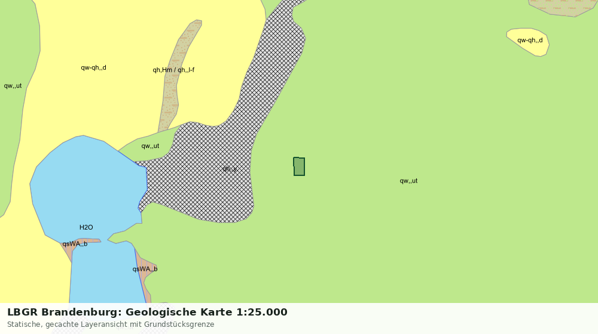Click the 'qw-qh,,d' label in the small yellow patch
This screenshot has width=598, height=334.
pos(530,41)
